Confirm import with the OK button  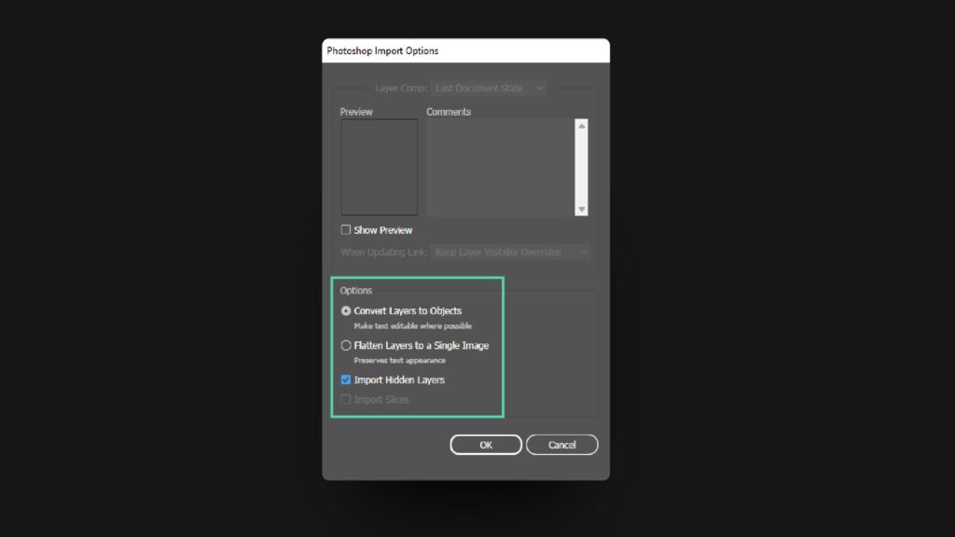[x=485, y=445]
